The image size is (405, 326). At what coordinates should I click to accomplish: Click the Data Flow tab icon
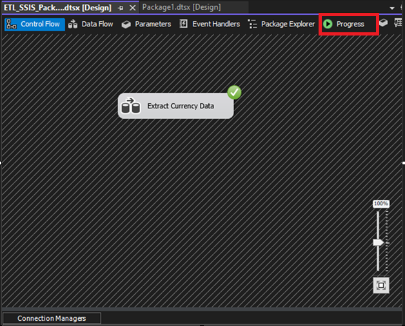click(x=73, y=24)
